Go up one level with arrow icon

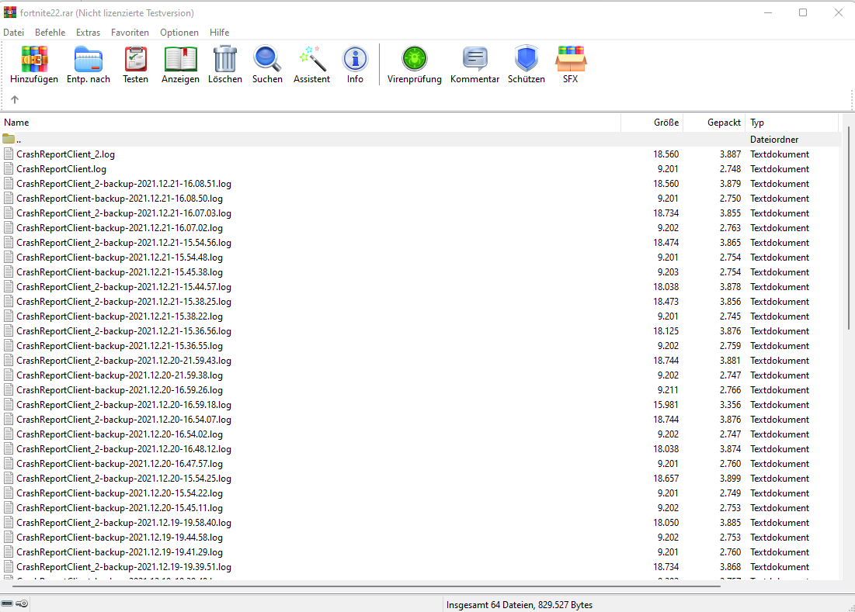point(15,99)
